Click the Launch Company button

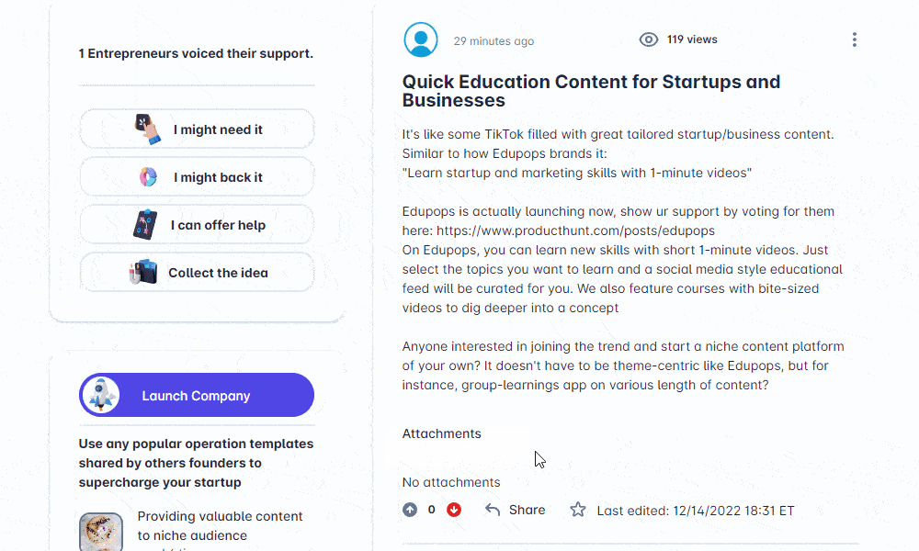coord(197,395)
